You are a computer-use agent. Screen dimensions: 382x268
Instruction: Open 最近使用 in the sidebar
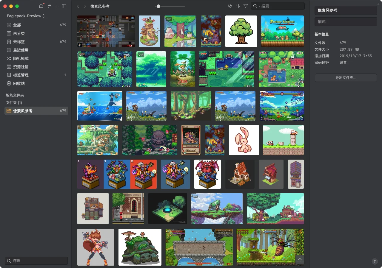point(36,50)
